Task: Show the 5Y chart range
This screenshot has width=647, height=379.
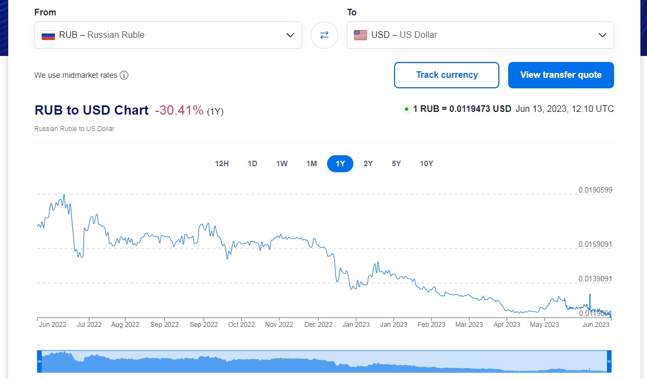Action: coord(396,164)
